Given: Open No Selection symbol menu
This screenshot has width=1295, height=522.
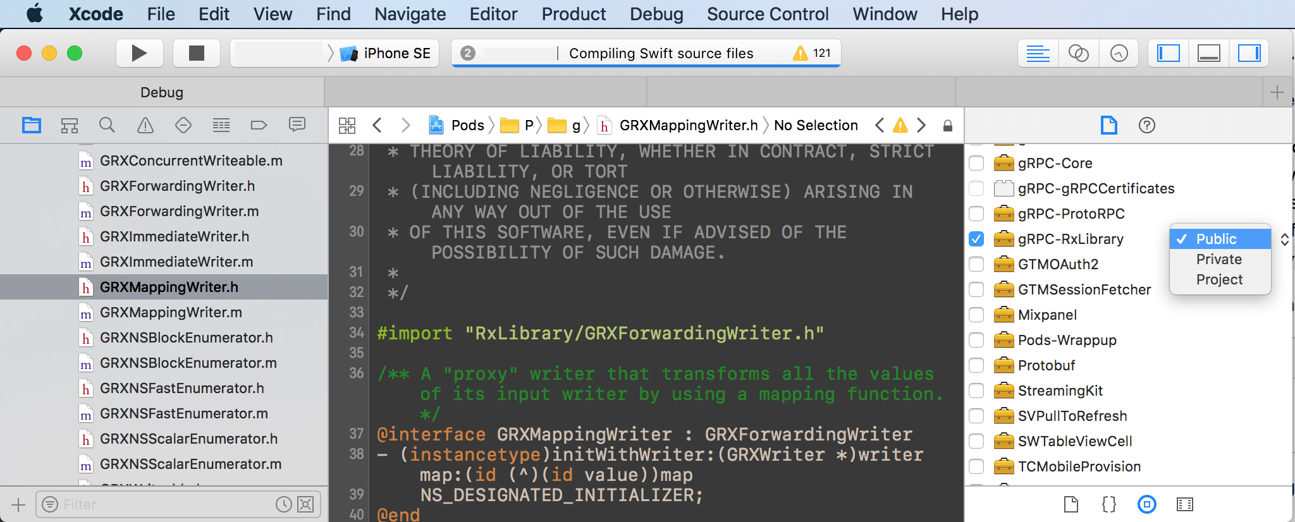Looking at the screenshot, I should [816, 125].
